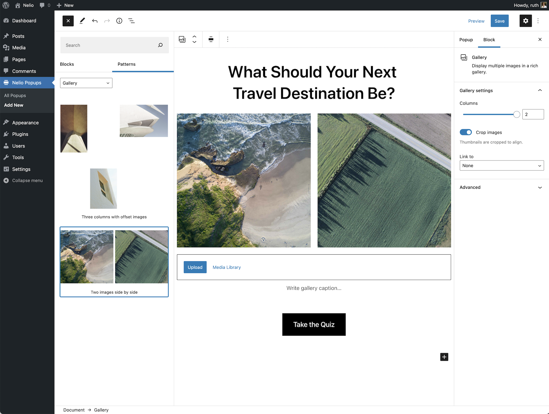Click the black add block plus
The width and height of the screenshot is (549, 414).
pyautogui.click(x=444, y=357)
